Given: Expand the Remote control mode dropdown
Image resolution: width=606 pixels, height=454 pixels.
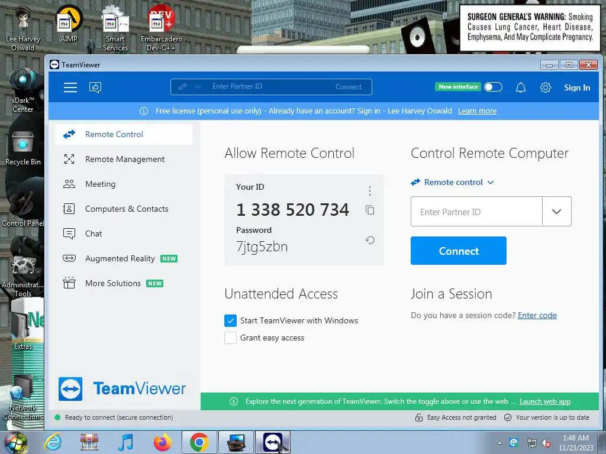Looking at the screenshot, I should tap(453, 182).
